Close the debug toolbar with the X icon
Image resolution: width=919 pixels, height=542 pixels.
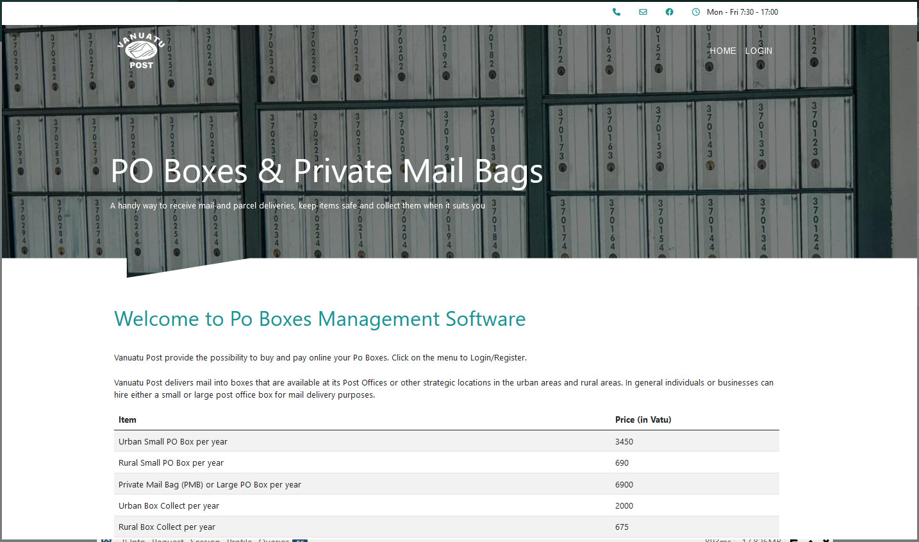pos(827,539)
